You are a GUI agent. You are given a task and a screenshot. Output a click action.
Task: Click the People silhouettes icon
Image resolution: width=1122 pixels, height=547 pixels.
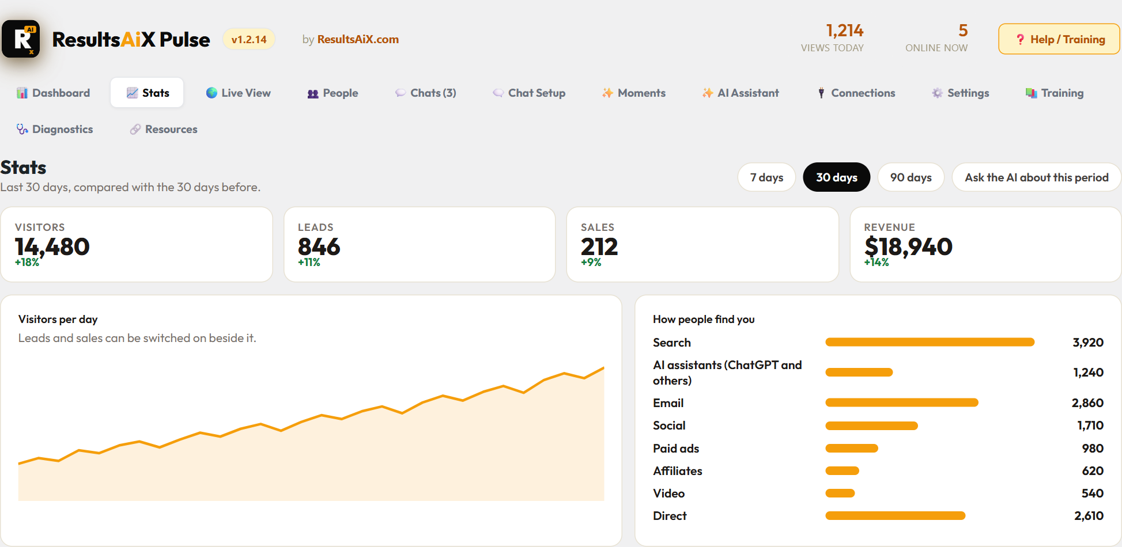click(x=313, y=93)
